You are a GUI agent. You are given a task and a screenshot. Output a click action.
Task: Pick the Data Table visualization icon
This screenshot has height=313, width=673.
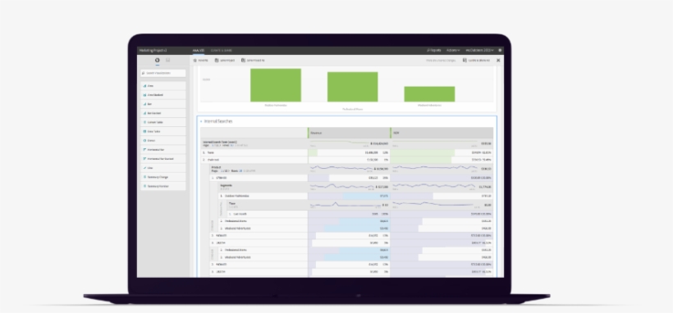tap(144, 131)
